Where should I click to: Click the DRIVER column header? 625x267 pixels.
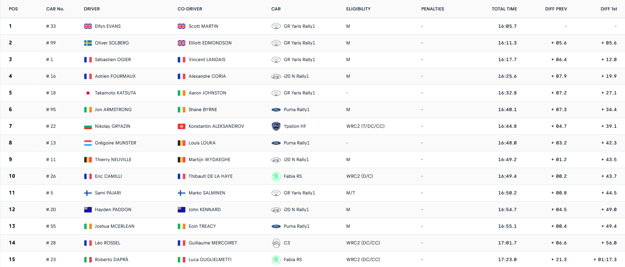click(x=92, y=9)
